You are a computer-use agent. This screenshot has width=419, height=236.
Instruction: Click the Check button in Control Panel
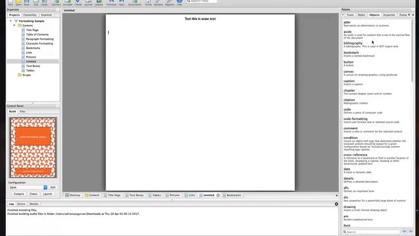pyautogui.click(x=33, y=194)
